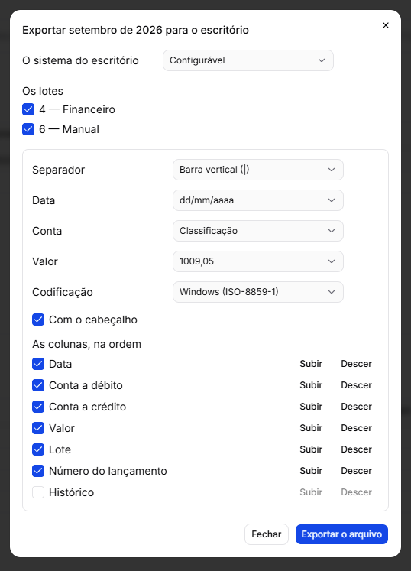Click the Separador label
Screen dimensions: 411x571
click(58, 170)
